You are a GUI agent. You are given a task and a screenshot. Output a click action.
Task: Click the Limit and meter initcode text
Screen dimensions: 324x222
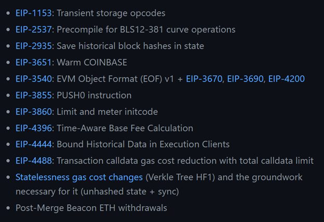pyautogui.click(x=107, y=112)
